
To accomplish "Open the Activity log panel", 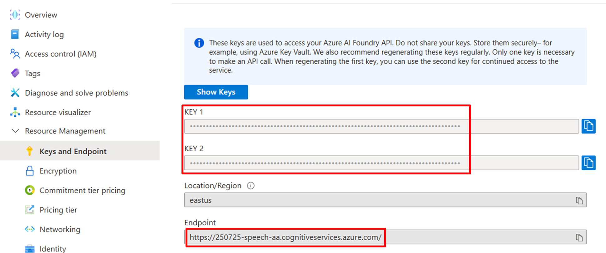I will [x=44, y=34].
